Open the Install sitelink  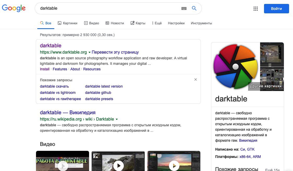pos(45,69)
